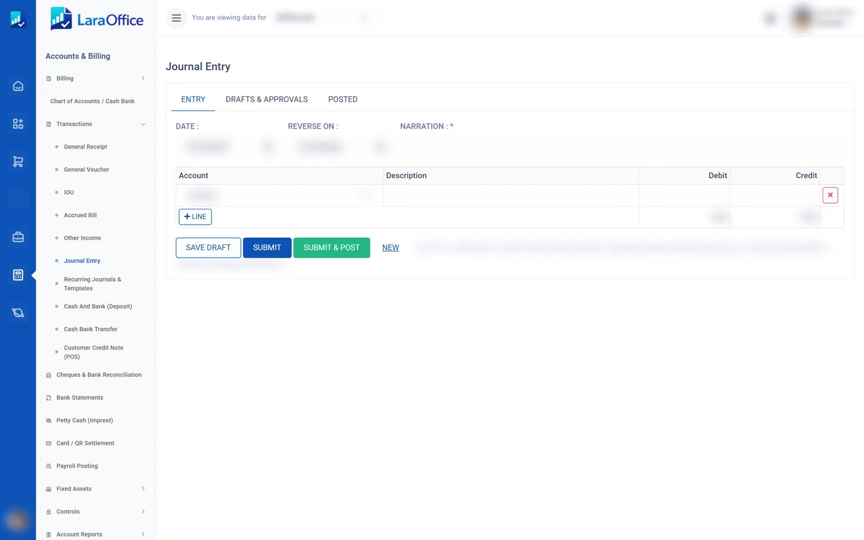Click the SAVE DRAFT button
Viewport: 864px width, 540px height.
click(208, 248)
